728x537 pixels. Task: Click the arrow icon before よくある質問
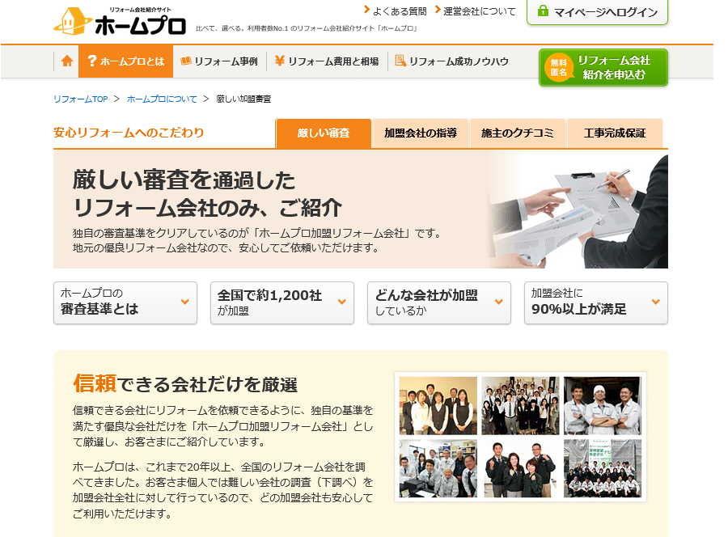tap(366, 10)
